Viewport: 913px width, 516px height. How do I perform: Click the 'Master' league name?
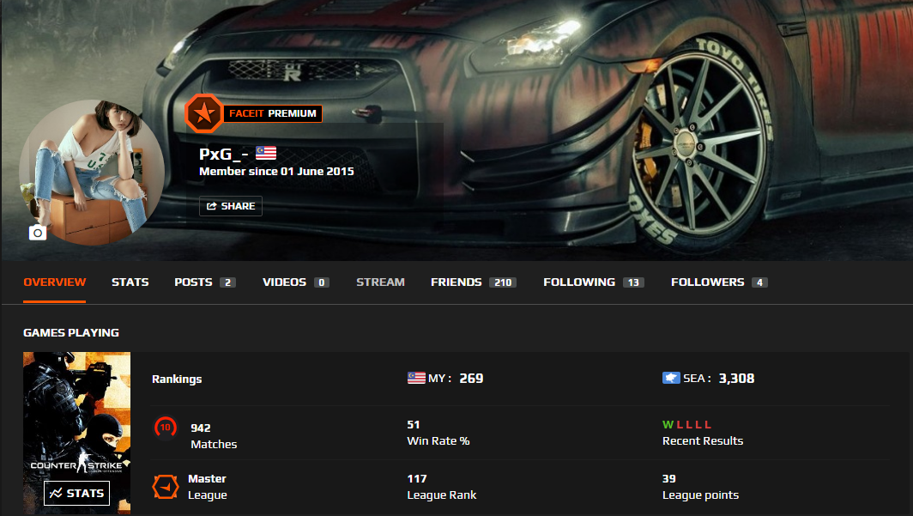[207, 479]
